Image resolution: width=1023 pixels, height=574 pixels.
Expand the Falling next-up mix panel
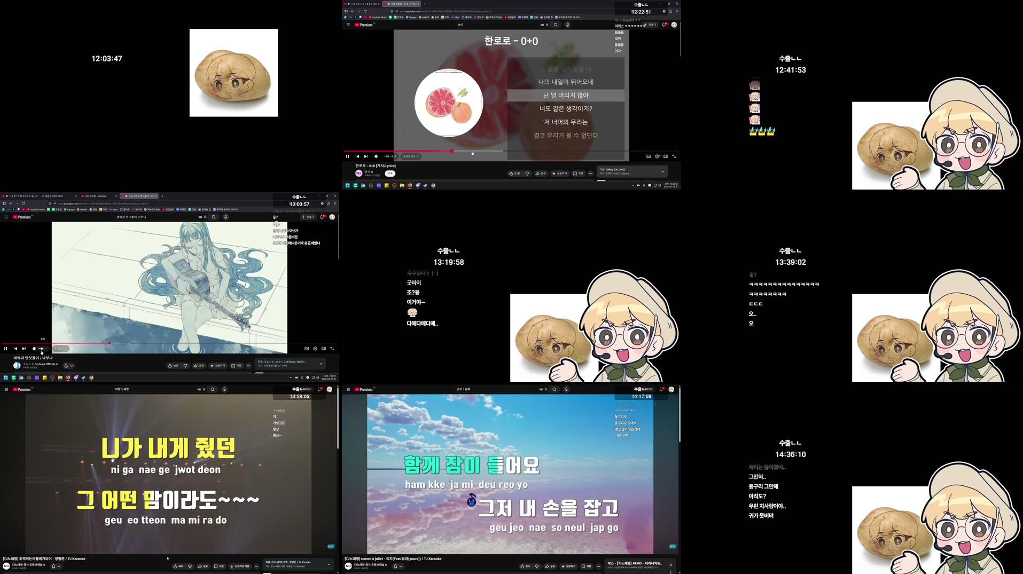coord(663,171)
